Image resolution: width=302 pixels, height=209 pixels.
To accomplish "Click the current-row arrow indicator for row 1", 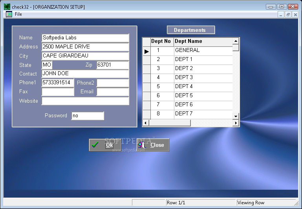I will point(146,51).
